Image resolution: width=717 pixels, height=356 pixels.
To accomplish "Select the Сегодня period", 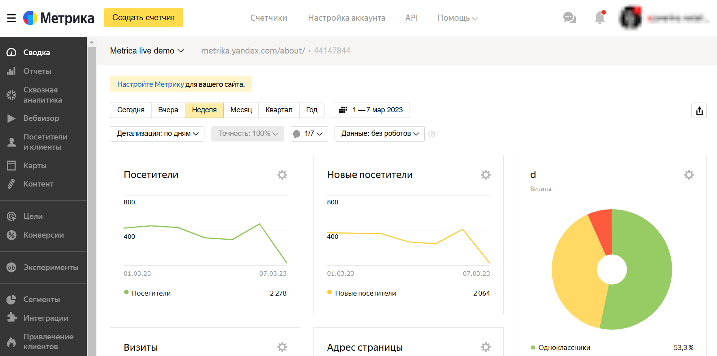I will click(x=131, y=110).
